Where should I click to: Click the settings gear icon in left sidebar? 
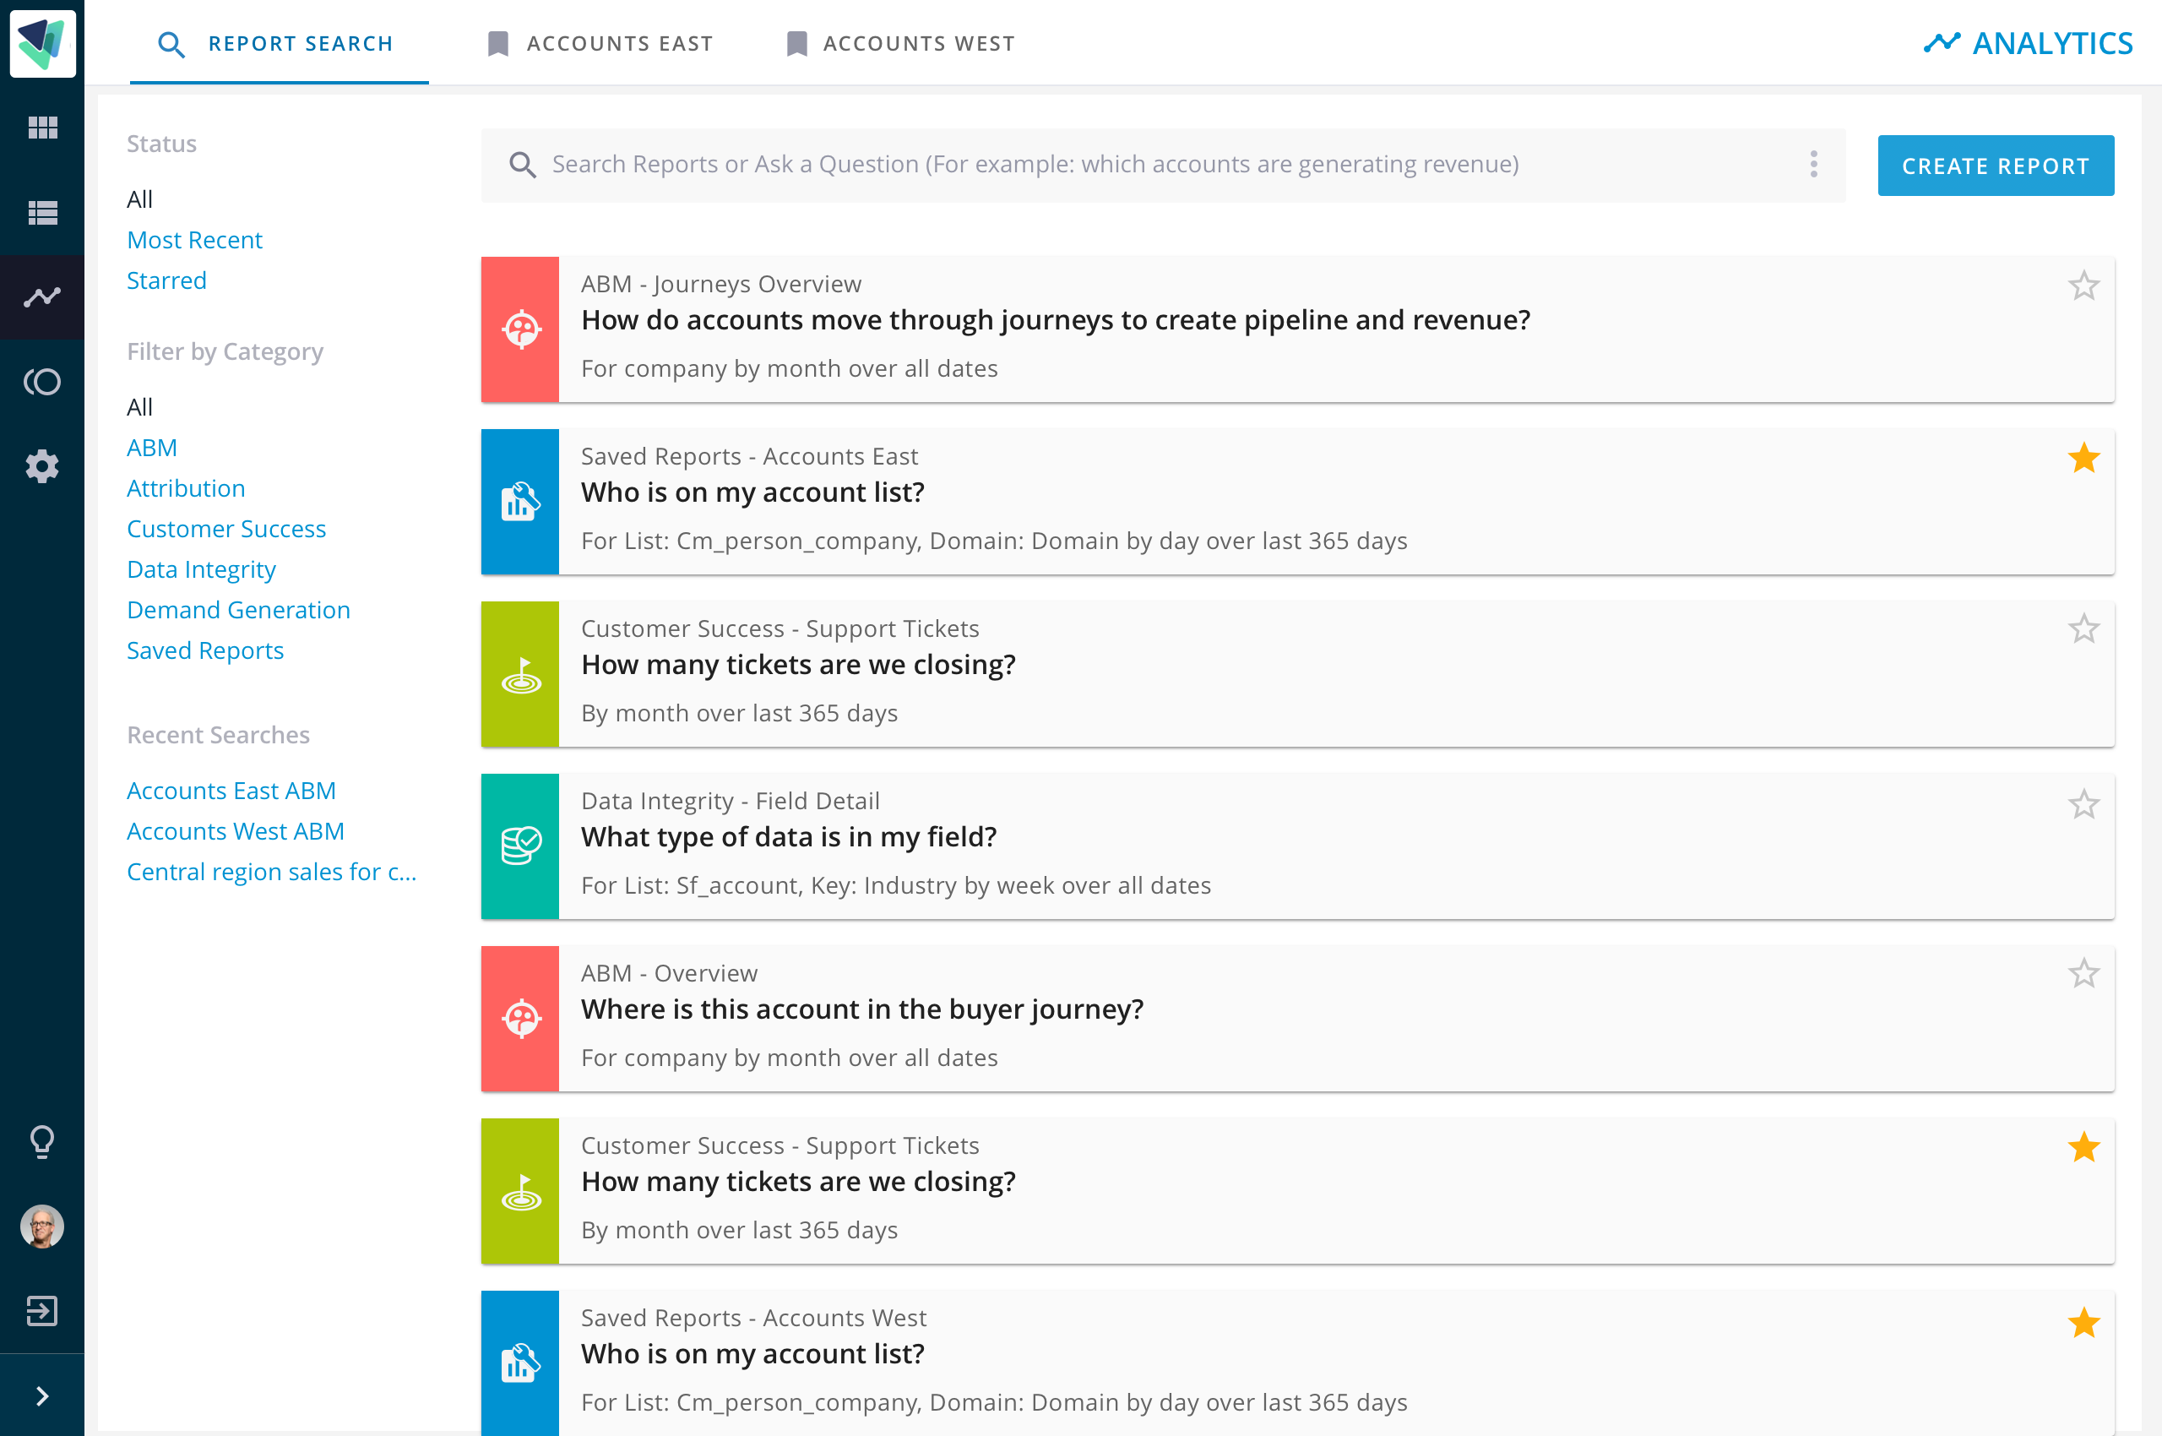[41, 466]
